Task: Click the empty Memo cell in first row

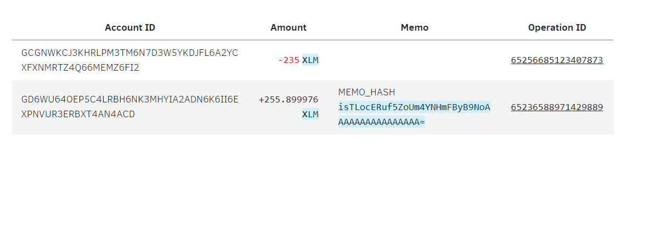Action: coord(415,60)
